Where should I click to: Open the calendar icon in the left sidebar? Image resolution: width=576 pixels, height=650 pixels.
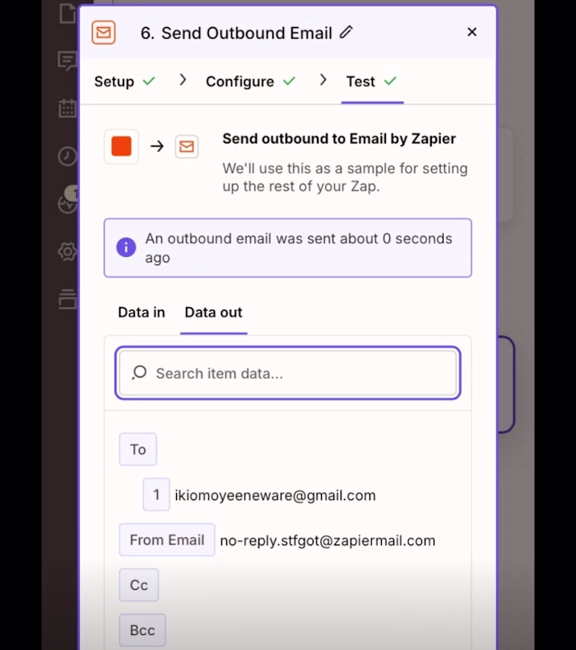[x=67, y=108]
